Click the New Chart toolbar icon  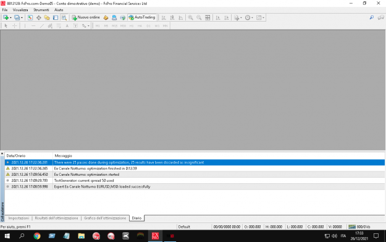[x=6, y=17]
